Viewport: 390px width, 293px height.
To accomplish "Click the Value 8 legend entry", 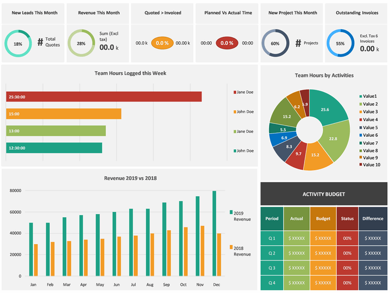I will click(368, 150).
